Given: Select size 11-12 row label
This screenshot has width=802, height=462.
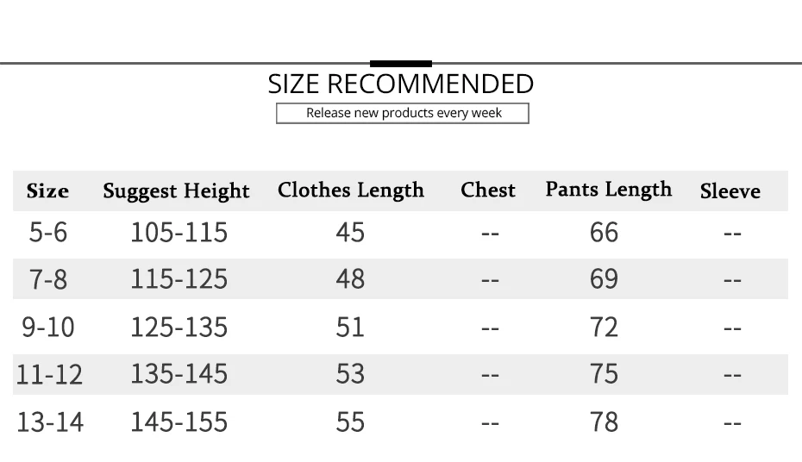Looking at the screenshot, I should click(49, 375).
